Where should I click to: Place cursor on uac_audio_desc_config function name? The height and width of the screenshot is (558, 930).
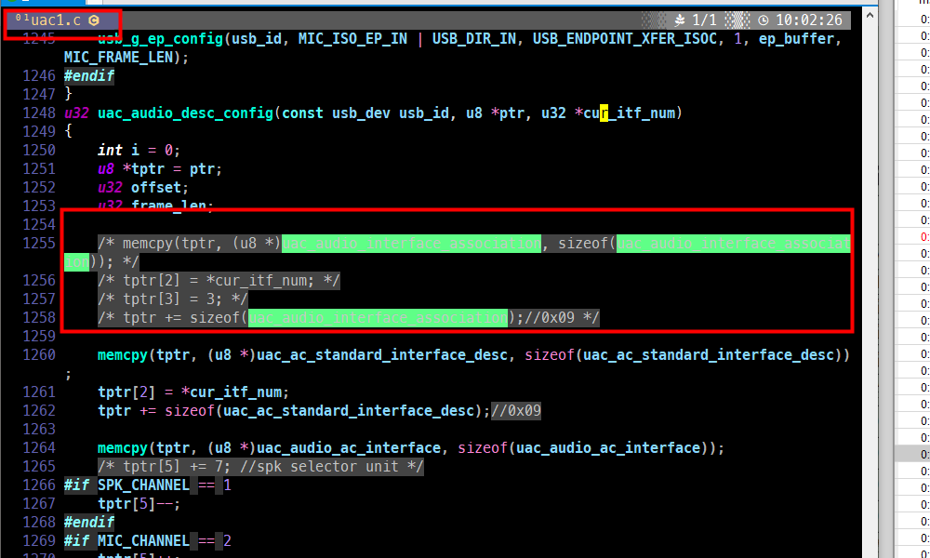185,113
